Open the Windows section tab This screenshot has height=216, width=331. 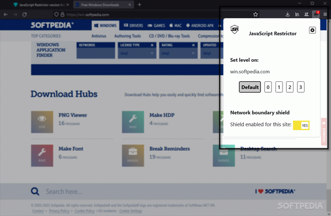point(105,25)
